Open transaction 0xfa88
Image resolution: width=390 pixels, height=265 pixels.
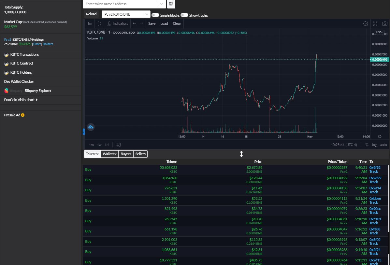click(x=375, y=229)
